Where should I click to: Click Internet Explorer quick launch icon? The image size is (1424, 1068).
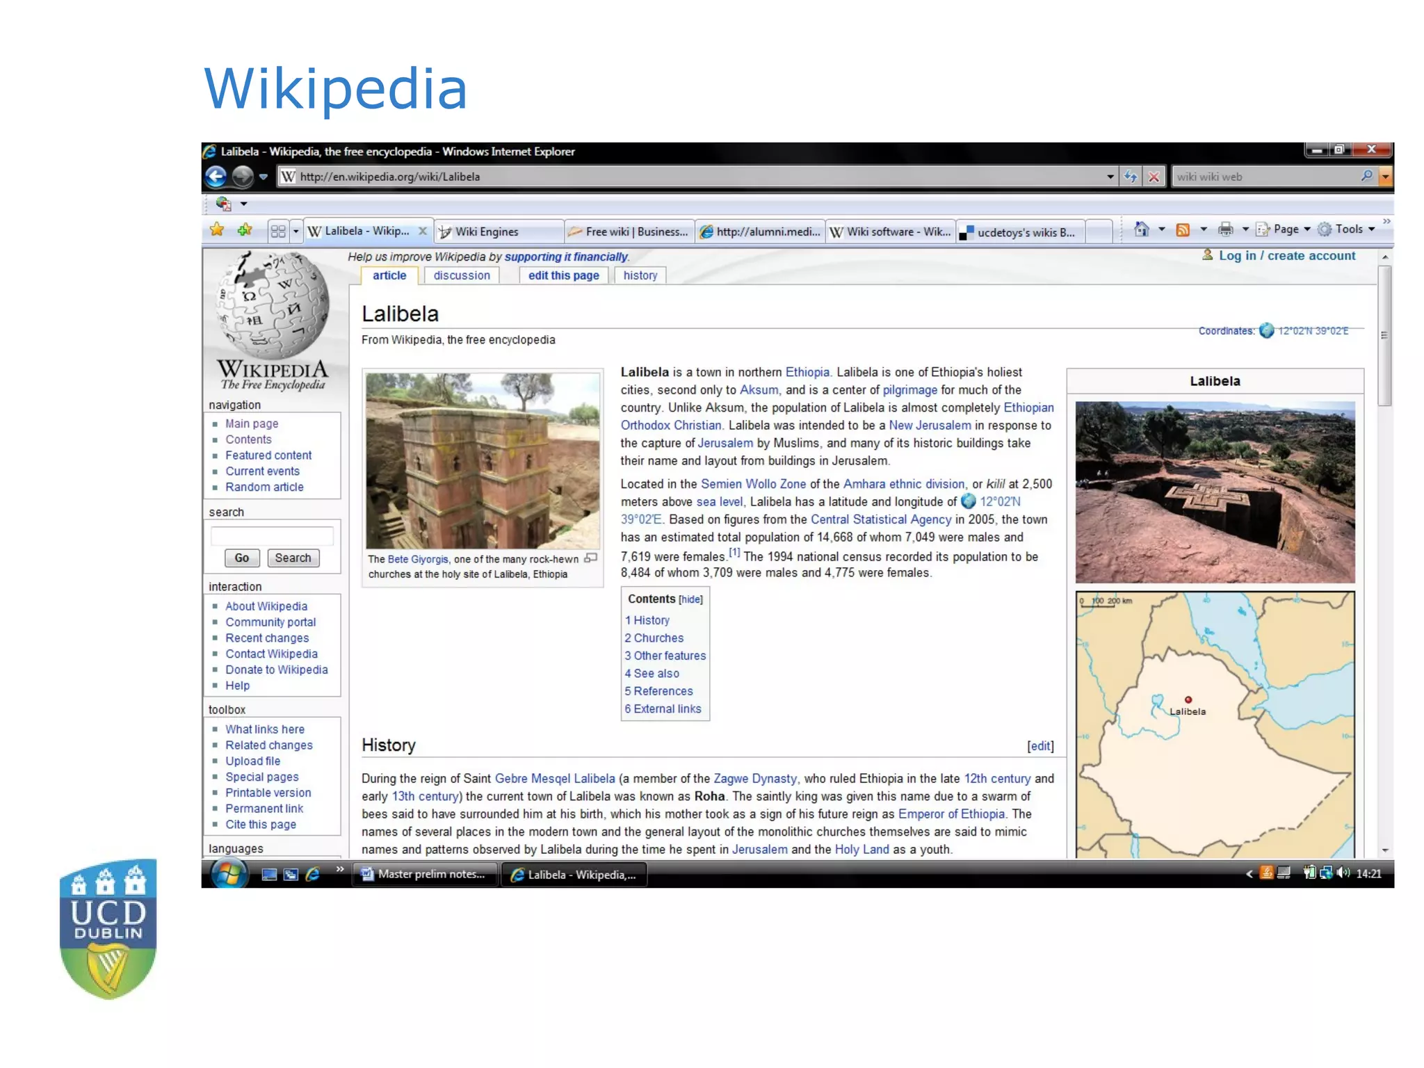pos(313,875)
